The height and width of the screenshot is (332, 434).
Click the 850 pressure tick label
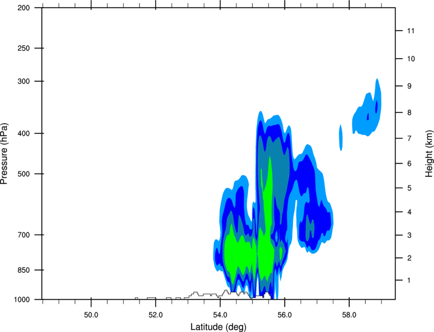tap(23, 270)
